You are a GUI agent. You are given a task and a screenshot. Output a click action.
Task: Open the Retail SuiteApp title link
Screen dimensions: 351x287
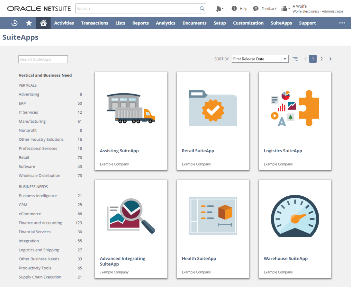198,151
